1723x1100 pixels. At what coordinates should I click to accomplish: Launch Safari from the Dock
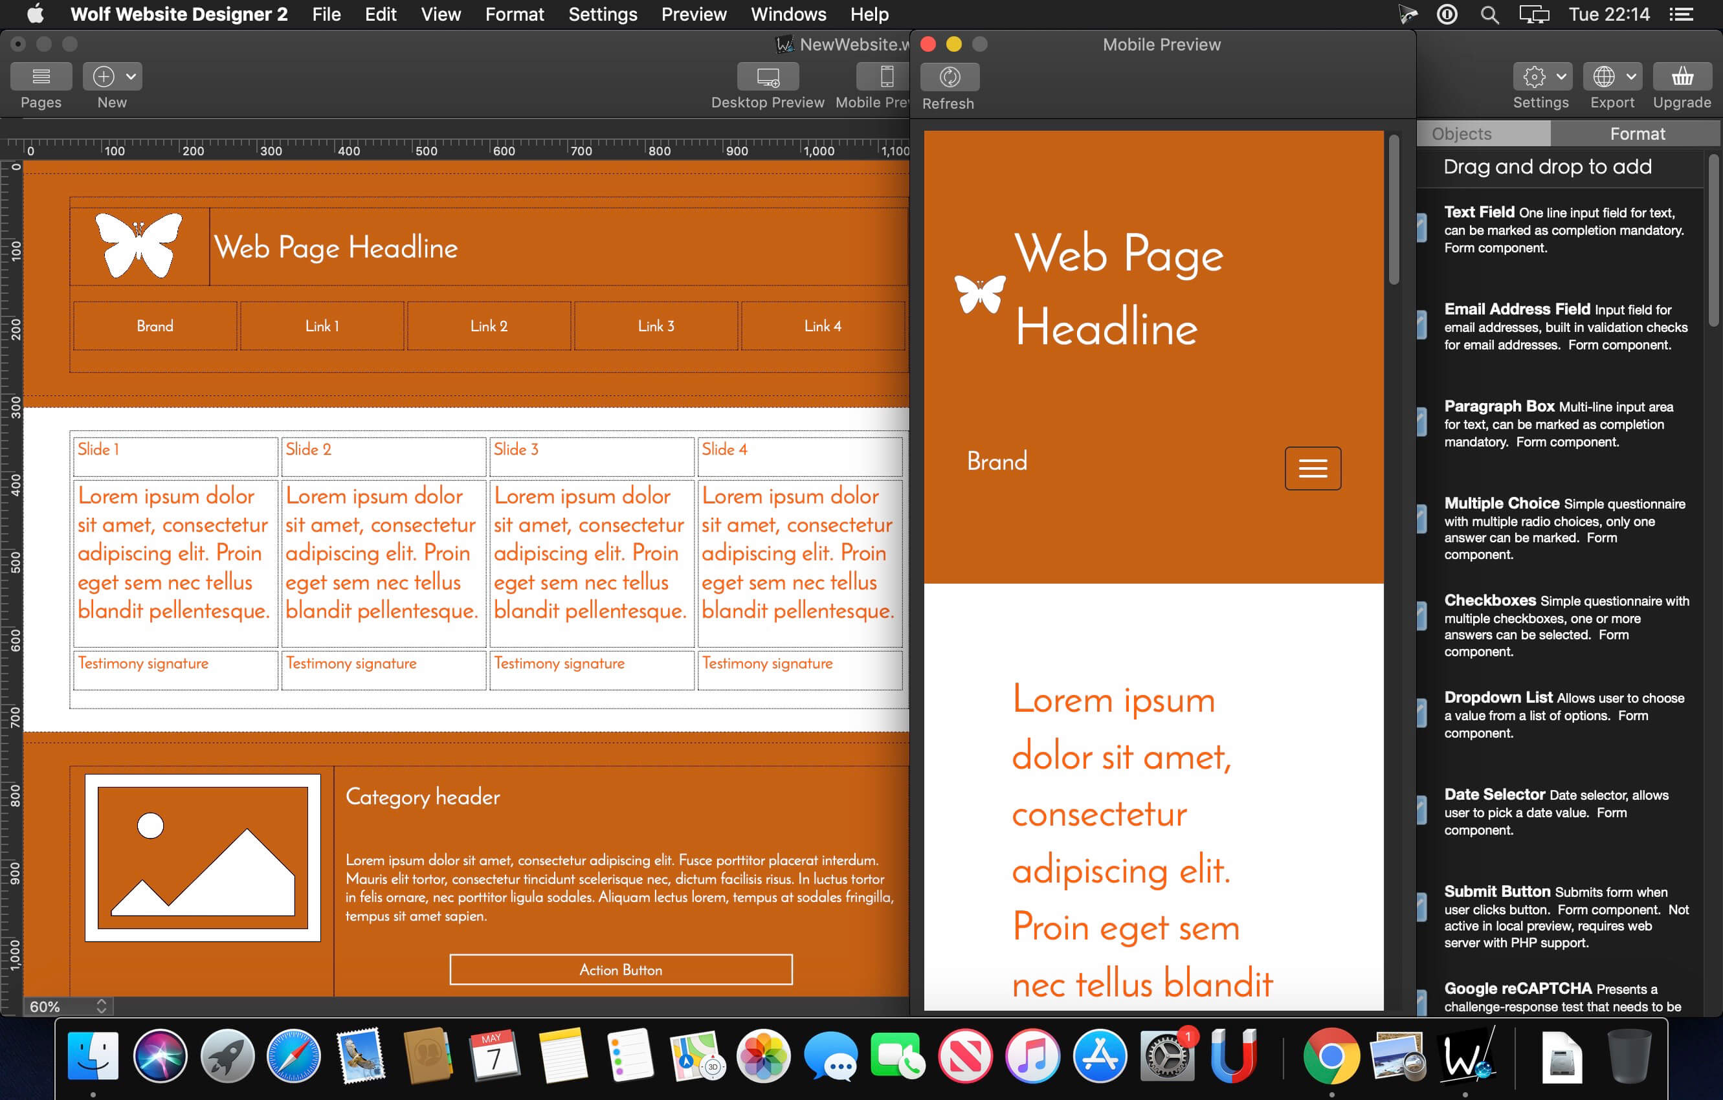pos(293,1055)
